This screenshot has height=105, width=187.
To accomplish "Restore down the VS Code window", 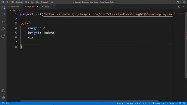I will tap(178, 2).
